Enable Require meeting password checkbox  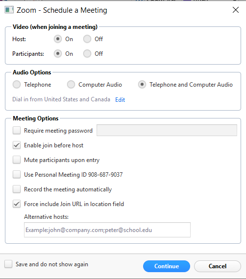(17, 130)
